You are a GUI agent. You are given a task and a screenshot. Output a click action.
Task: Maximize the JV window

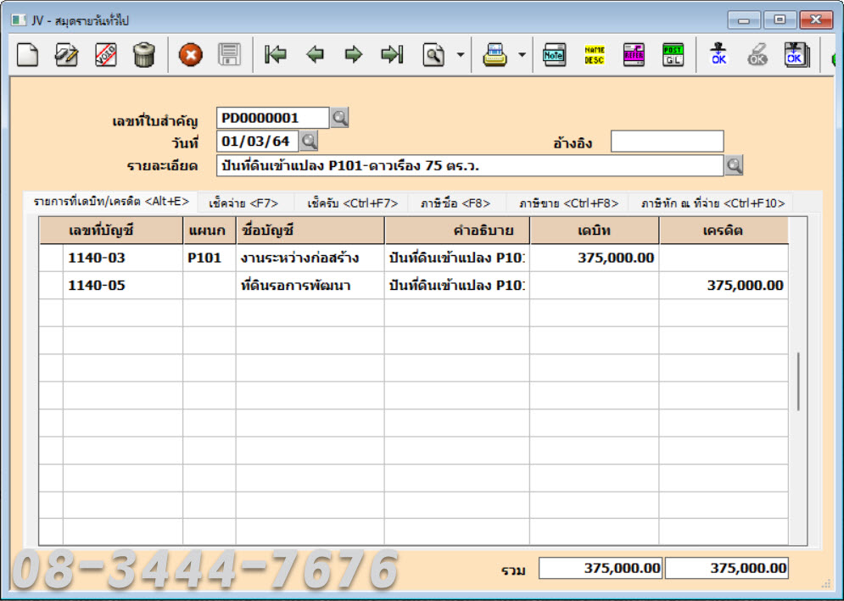tap(780, 19)
